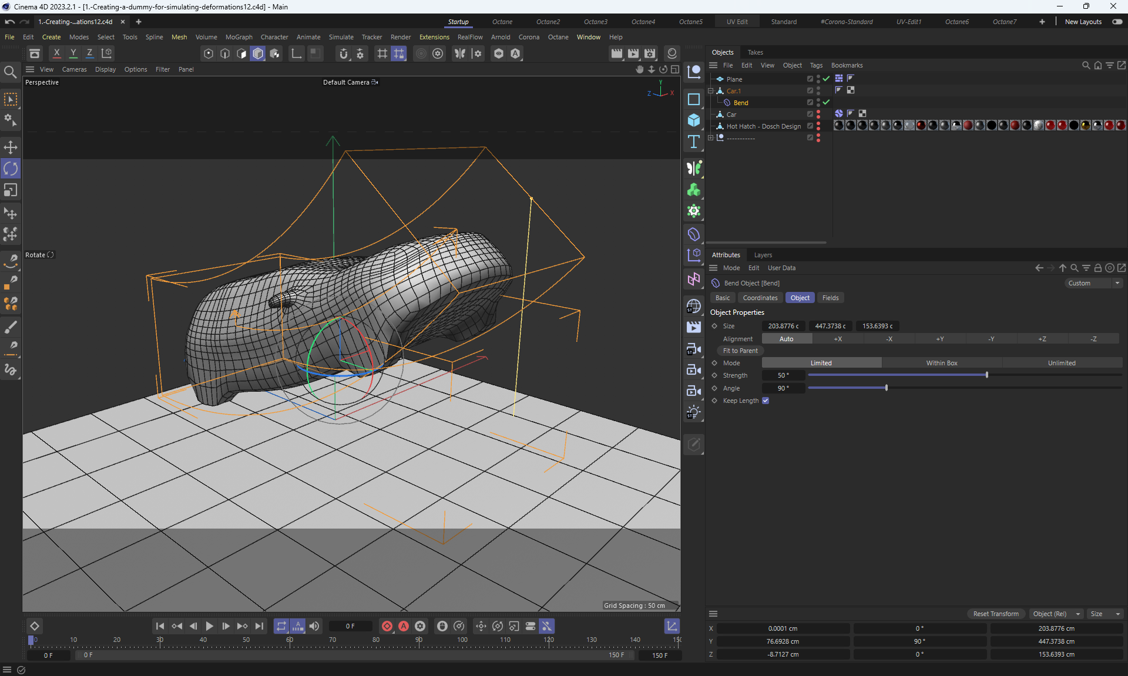The image size is (1128, 676).
Task: Toggle timeline sound button
Action: click(x=314, y=626)
